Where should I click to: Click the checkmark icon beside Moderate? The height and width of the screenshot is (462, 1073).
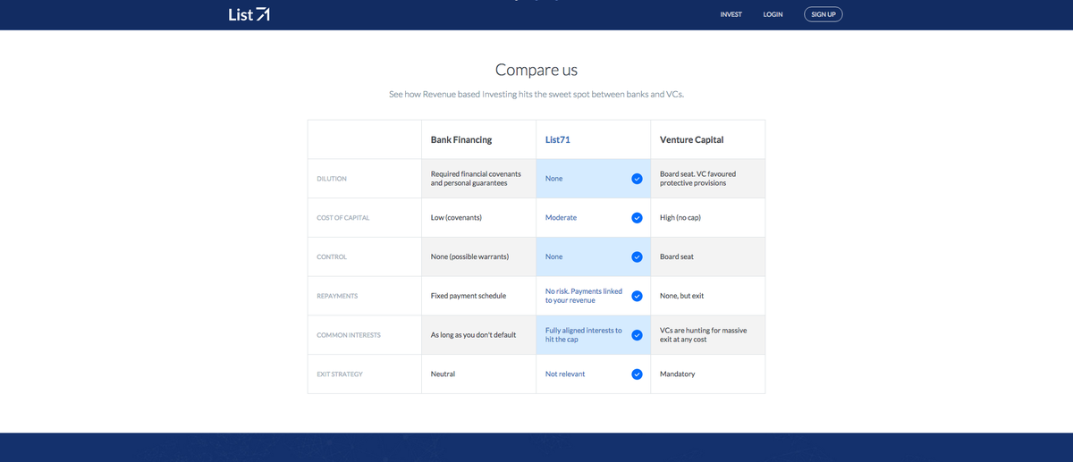(x=637, y=217)
